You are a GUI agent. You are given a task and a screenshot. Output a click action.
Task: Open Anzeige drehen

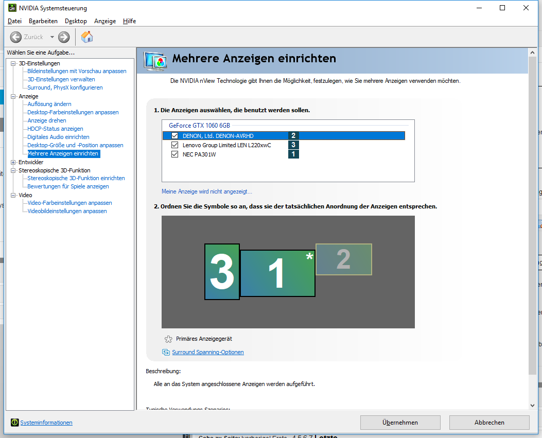(x=47, y=120)
